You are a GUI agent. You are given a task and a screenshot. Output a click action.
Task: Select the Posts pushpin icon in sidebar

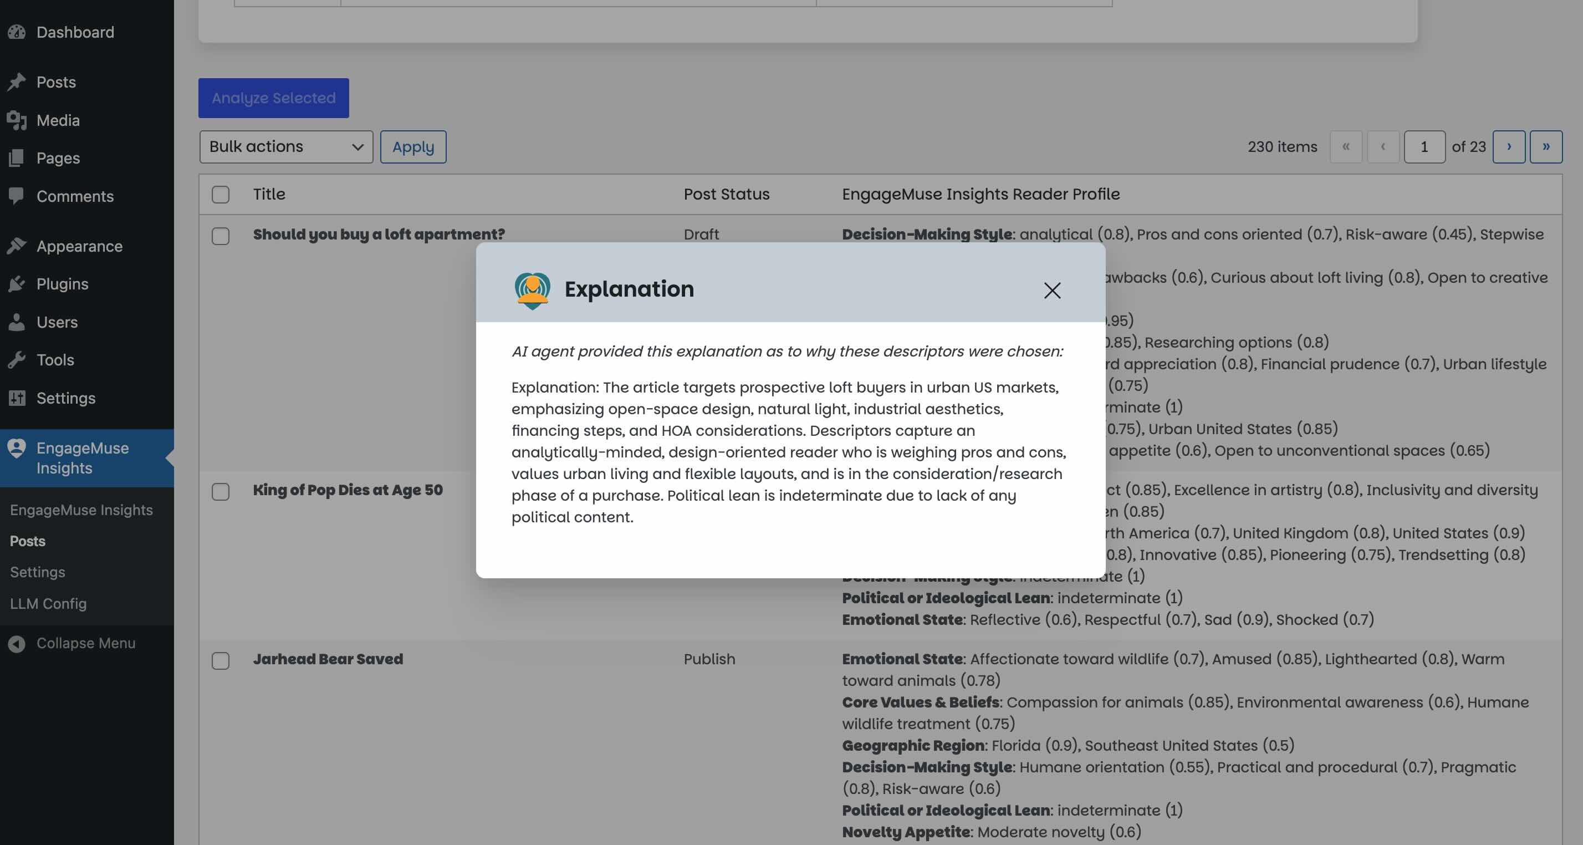pos(17,82)
